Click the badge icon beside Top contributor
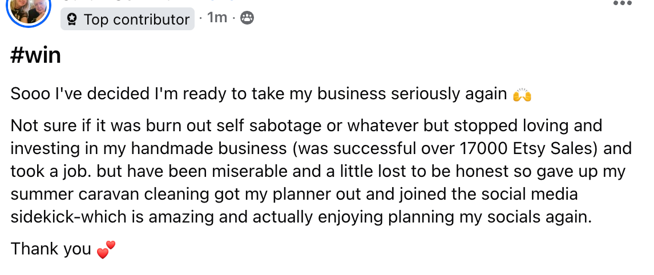 coord(72,19)
